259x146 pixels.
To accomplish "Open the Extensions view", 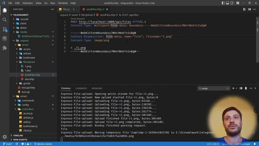I will [x=4, y=48].
